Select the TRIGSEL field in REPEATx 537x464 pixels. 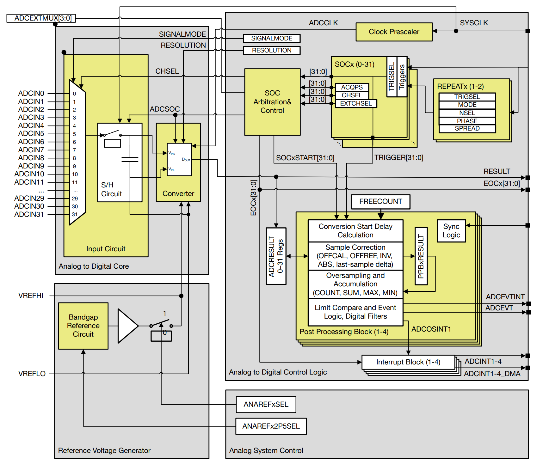pos(467,97)
